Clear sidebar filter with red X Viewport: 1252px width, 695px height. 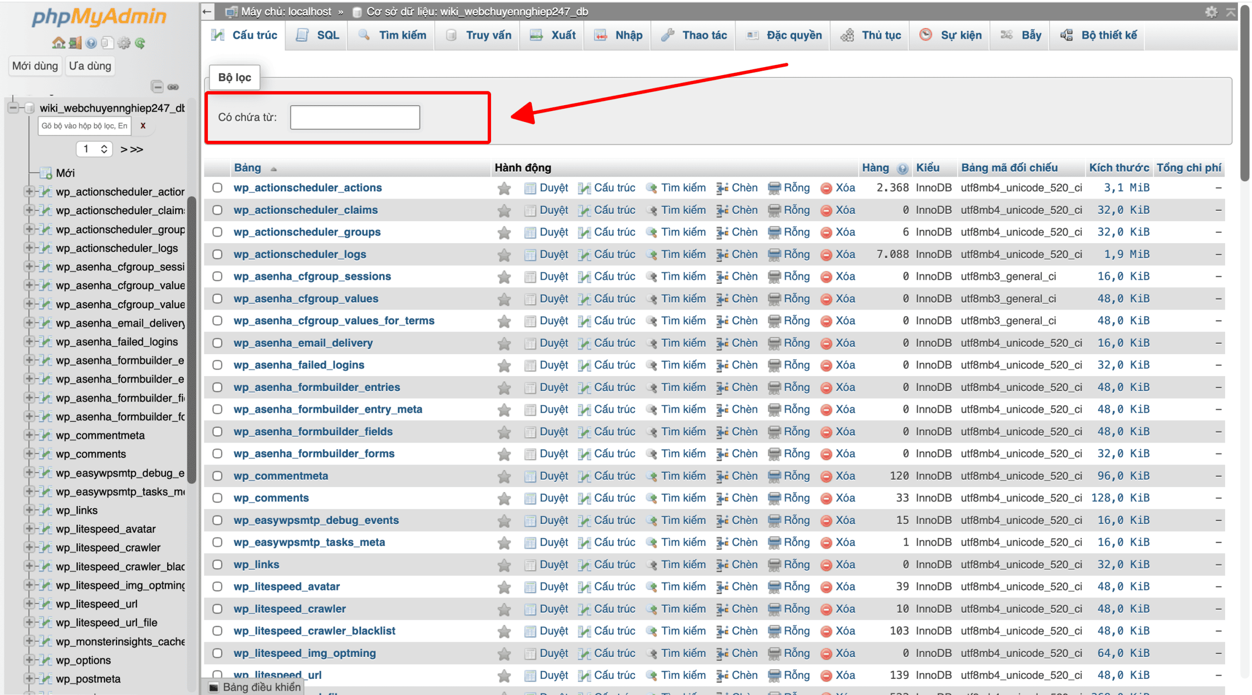tap(143, 126)
